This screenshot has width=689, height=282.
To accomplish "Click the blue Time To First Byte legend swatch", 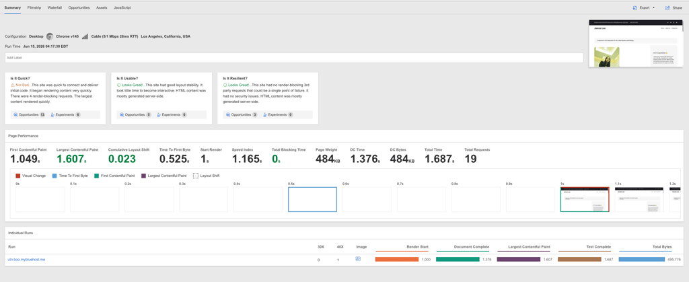I will [55, 176].
